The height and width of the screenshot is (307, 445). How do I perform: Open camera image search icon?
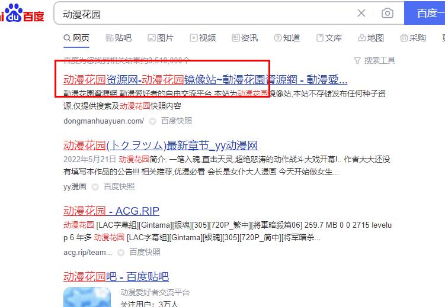388,13
